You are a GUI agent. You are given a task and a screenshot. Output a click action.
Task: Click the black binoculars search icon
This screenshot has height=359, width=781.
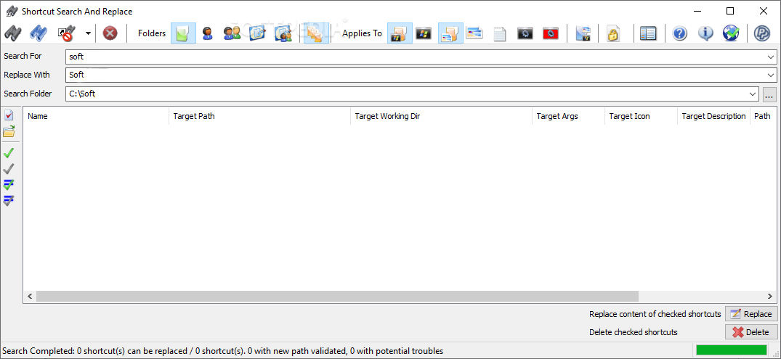coord(13,33)
